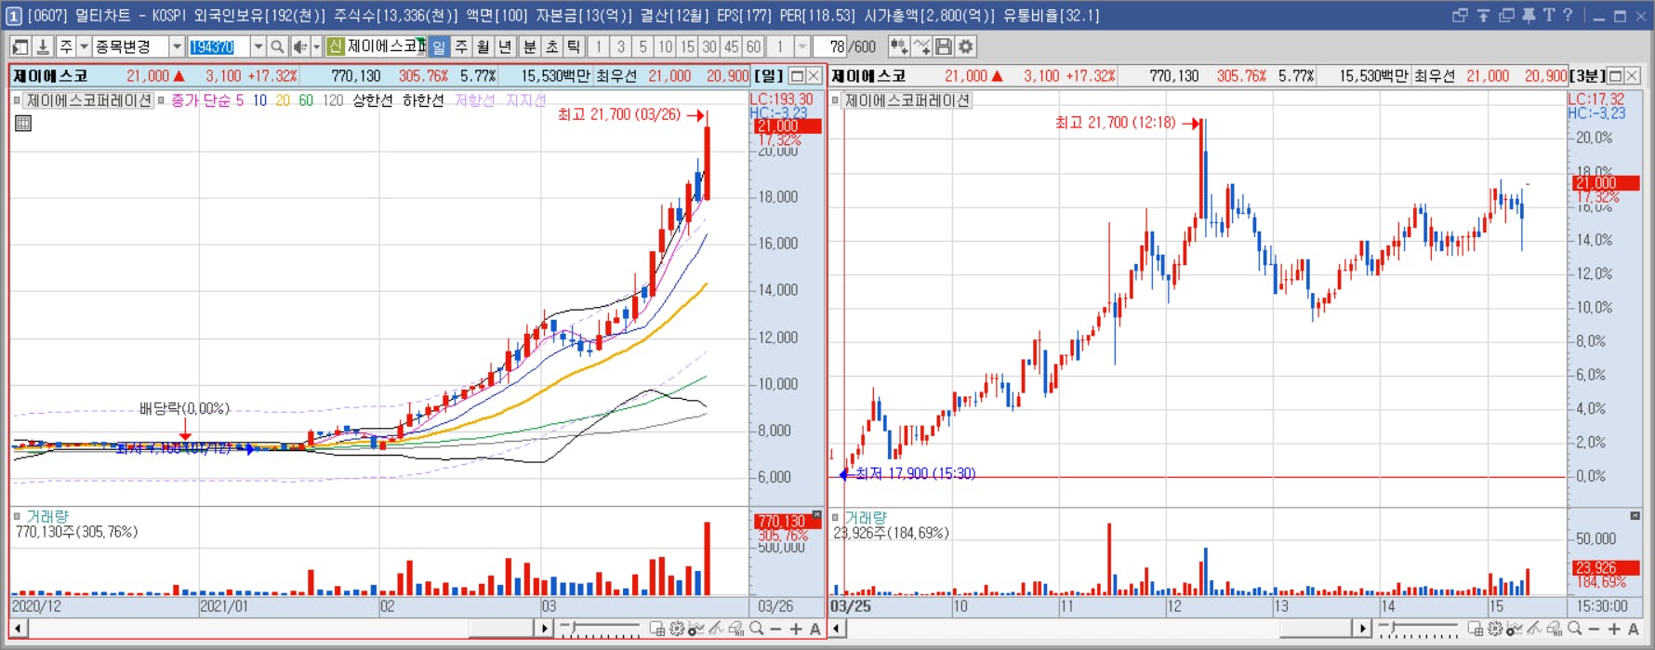Click the download arrow icon in the toolbar

[x=43, y=46]
